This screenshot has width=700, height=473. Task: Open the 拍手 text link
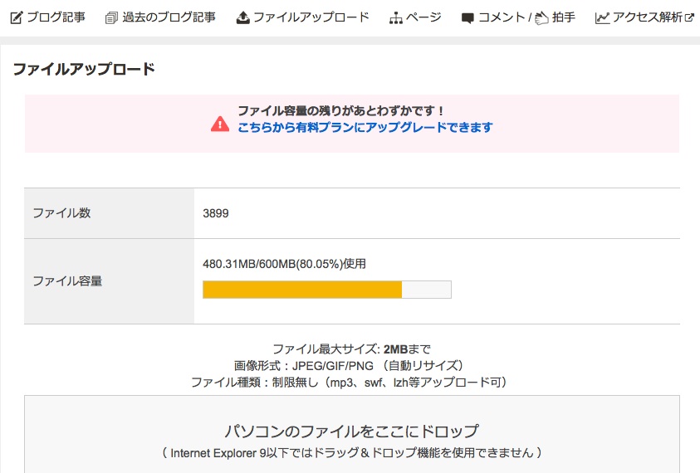pos(564,17)
